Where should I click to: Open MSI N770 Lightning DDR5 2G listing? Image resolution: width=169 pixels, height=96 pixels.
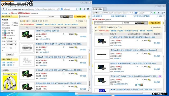click(48, 31)
